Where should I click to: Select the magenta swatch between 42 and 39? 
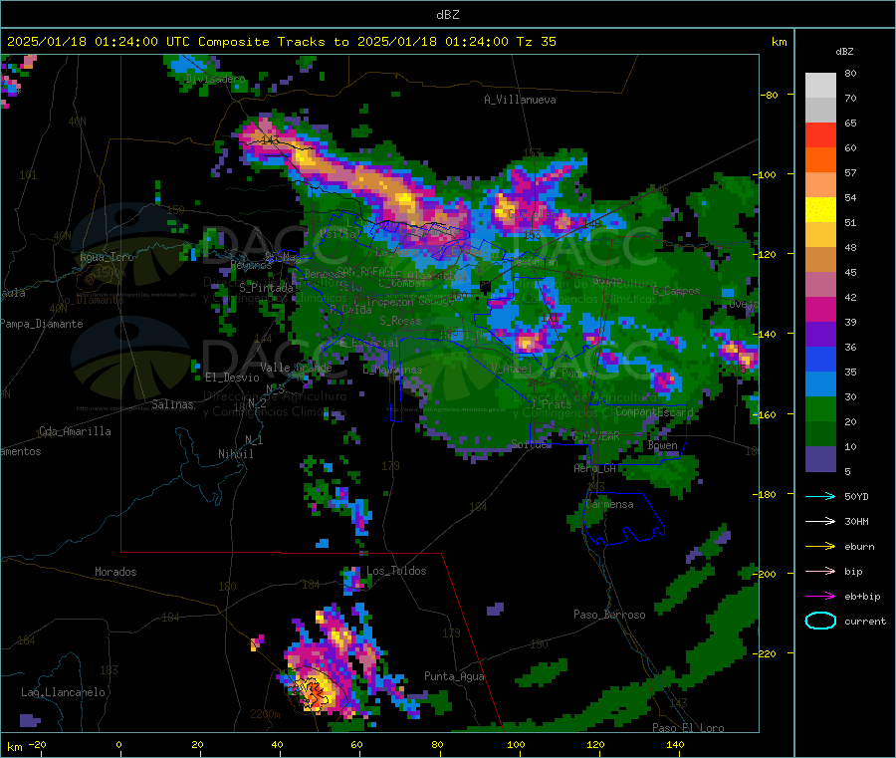tap(820, 309)
